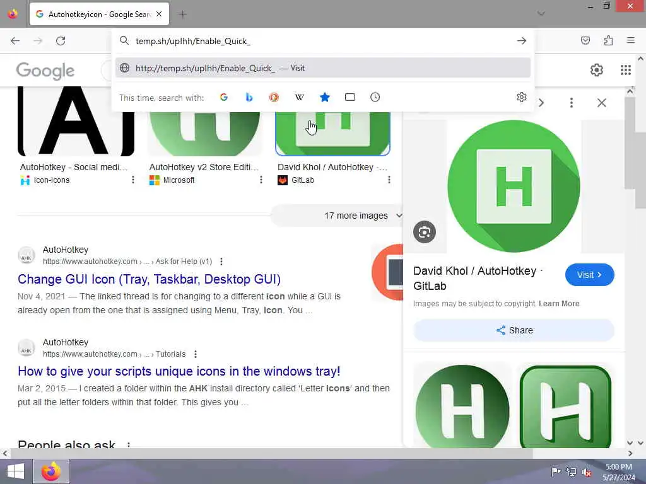Viewport: 646px width, 484px height.
Task: Open Action Center flag tray icon
Action: click(556, 471)
